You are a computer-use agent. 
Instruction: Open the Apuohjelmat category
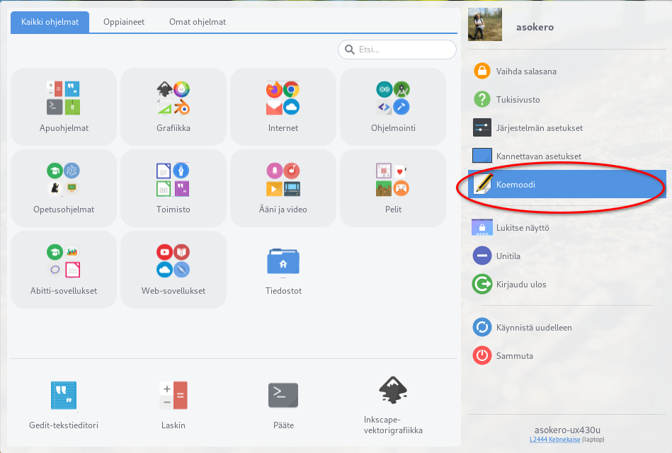[64, 107]
